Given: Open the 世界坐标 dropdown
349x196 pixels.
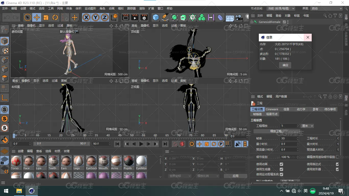Looking at the screenshot, I should click(x=180, y=176).
